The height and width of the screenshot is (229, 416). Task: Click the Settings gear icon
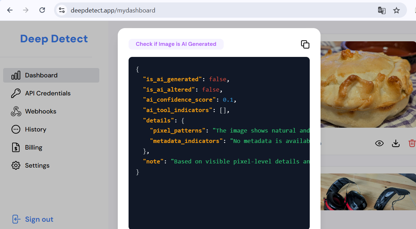(x=16, y=166)
